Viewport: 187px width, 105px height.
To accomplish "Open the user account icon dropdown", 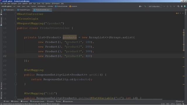I will [x=140, y=6].
